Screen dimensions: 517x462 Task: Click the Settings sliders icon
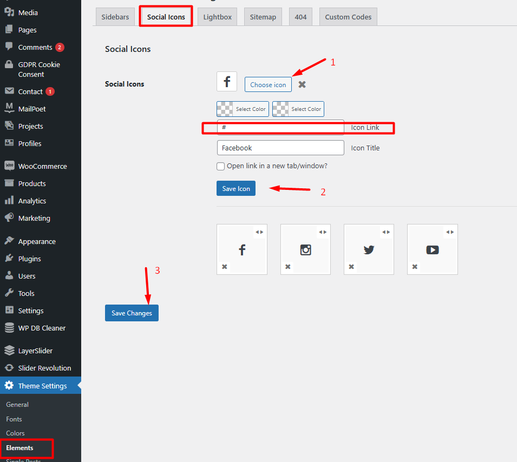tap(9, 310)
